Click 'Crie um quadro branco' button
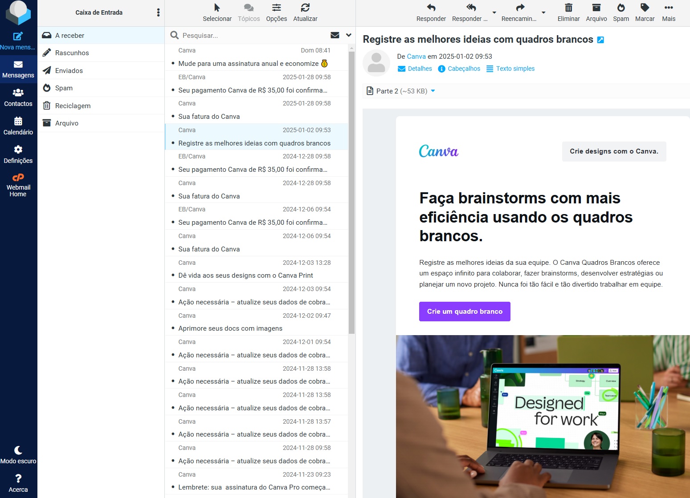 [x=465, y=312]
